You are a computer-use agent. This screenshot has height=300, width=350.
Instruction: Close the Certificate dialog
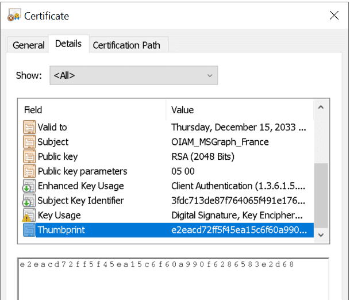click(334, 16)
